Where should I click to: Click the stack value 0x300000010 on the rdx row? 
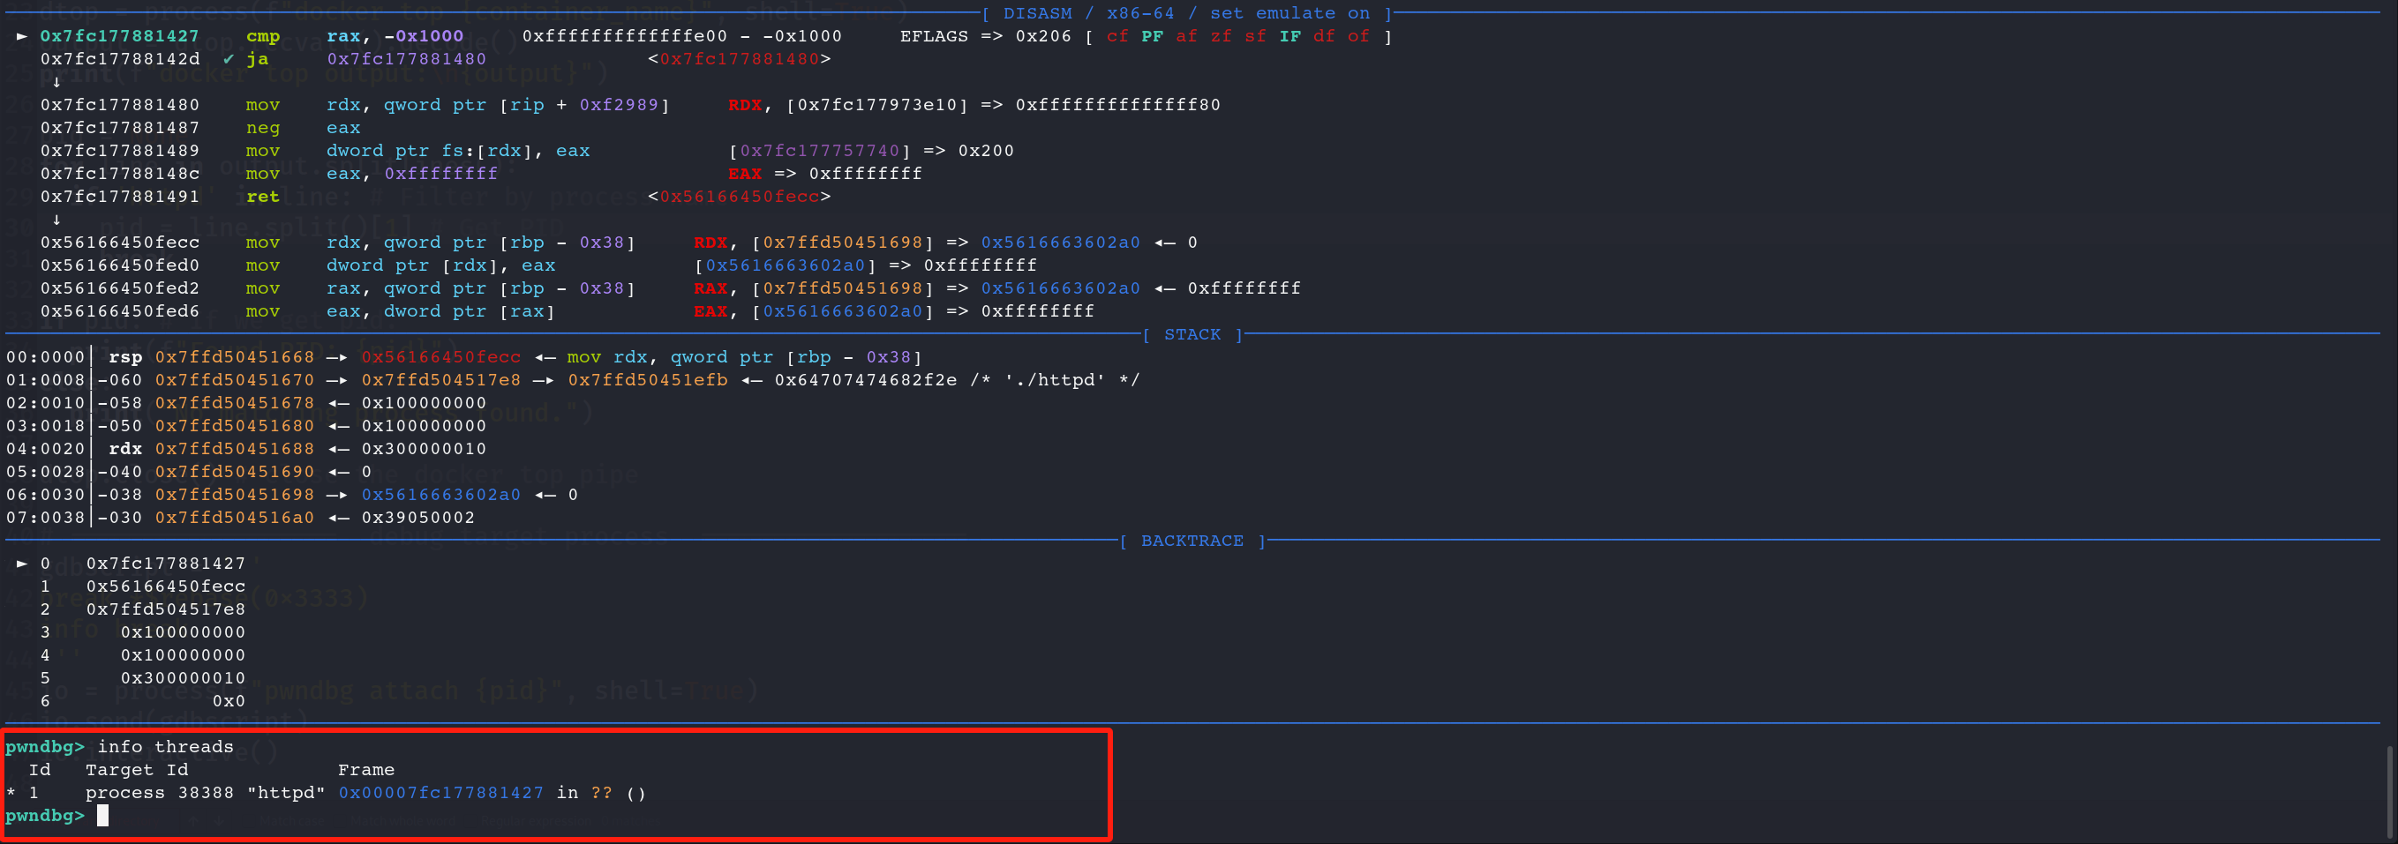pos(424,449)
